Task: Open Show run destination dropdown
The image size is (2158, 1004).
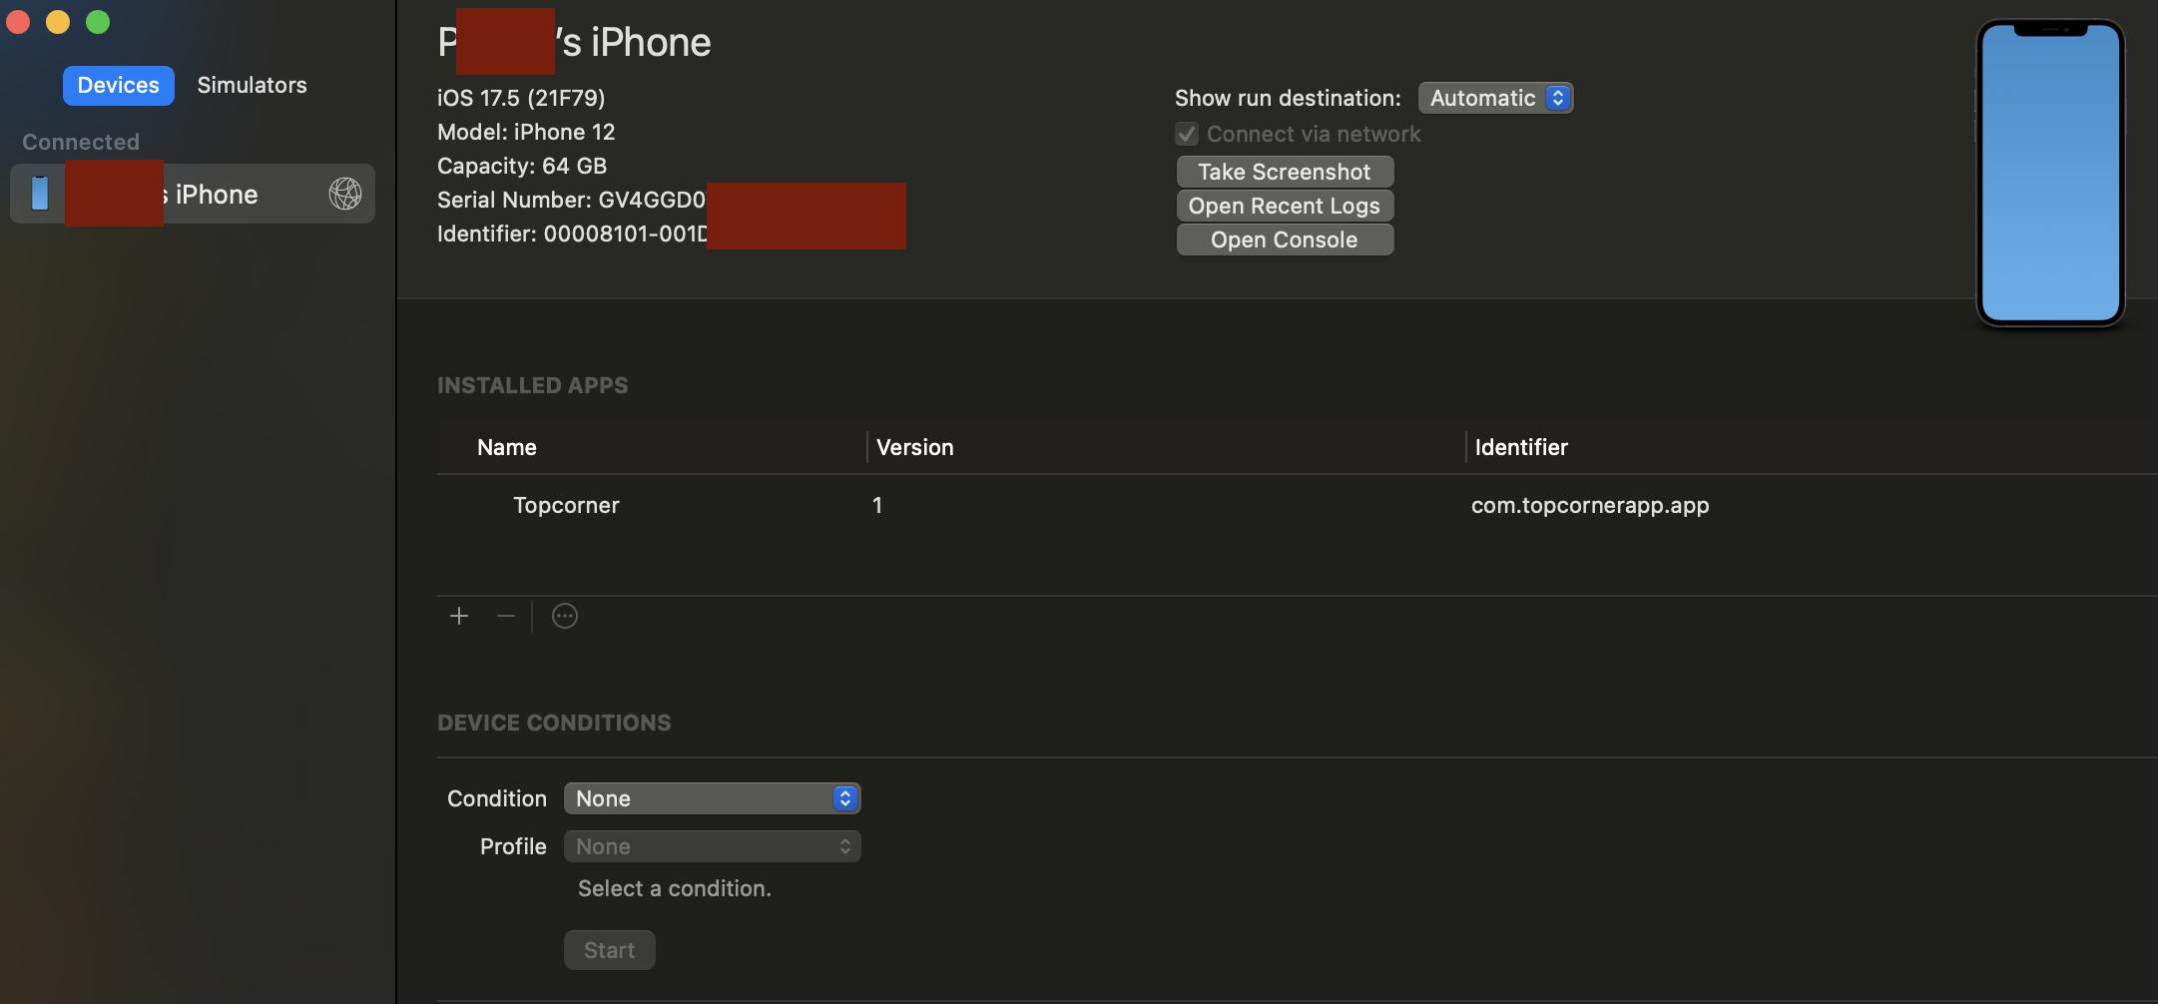Action: pos(1495,98)
